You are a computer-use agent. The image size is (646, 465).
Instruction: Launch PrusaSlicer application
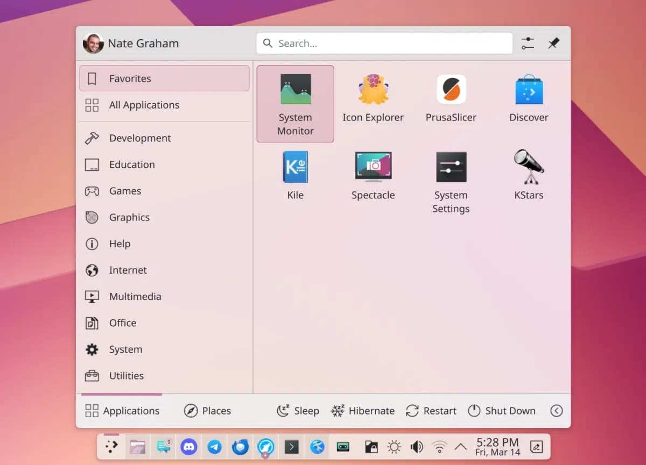(x=451, y=99)
